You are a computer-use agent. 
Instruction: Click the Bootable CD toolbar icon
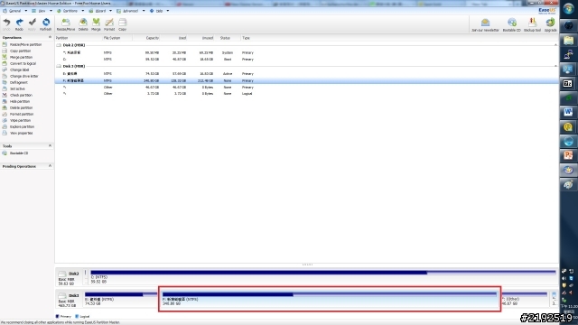512,23
